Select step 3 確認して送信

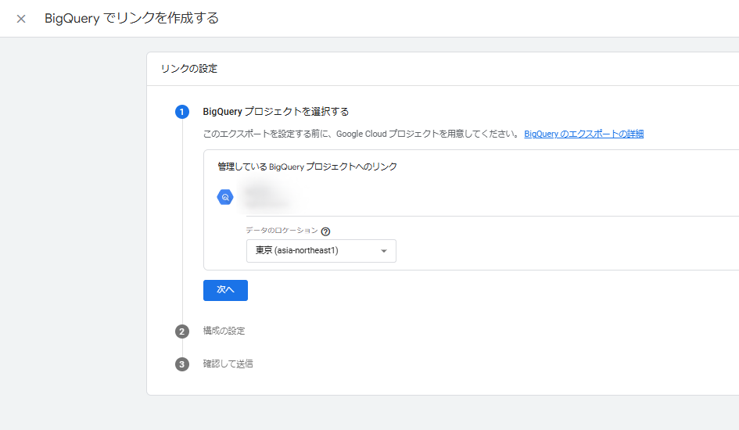point(228,364)
